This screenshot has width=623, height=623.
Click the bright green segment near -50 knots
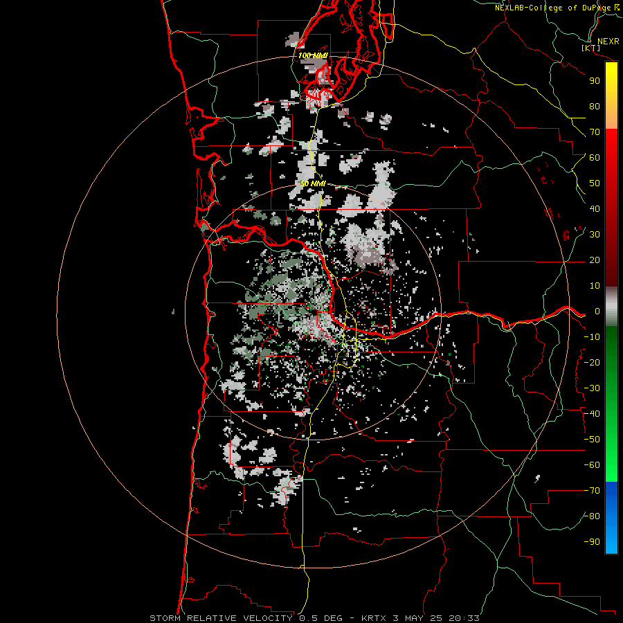tap(611, 439)
